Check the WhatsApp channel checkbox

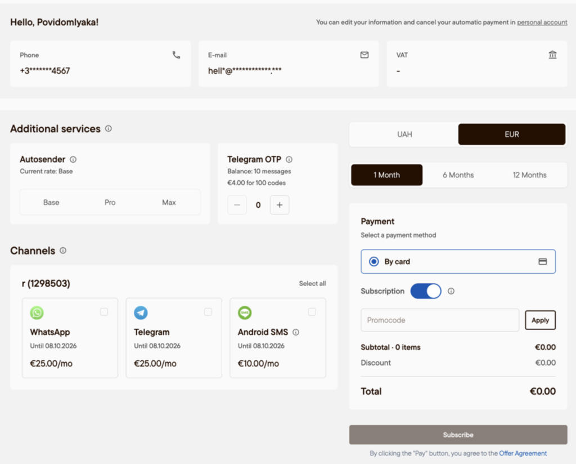(x=104, y=312)
